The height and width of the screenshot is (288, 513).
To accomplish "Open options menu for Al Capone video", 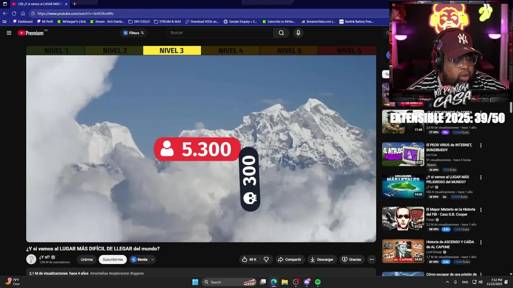I will pyautogui.click(x=481, y=242).
